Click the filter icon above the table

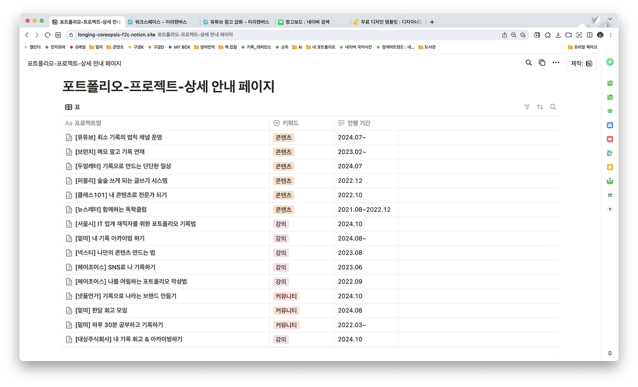tap(526, 107)
